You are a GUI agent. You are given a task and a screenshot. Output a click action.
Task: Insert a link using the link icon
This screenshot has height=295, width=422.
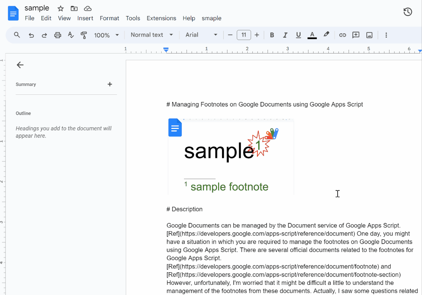point(343,35)
